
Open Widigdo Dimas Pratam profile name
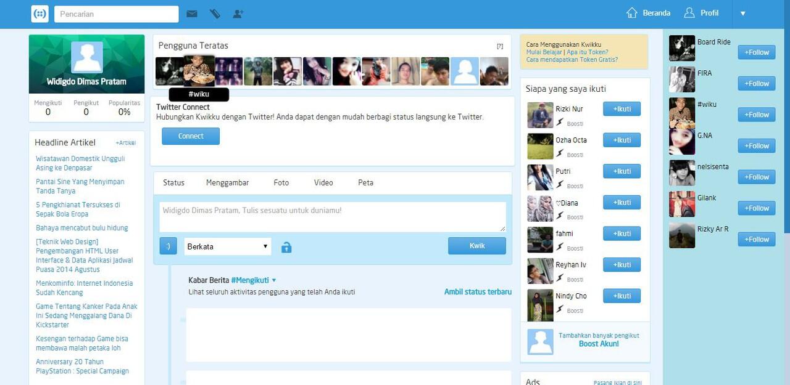[x=86, y=81]
